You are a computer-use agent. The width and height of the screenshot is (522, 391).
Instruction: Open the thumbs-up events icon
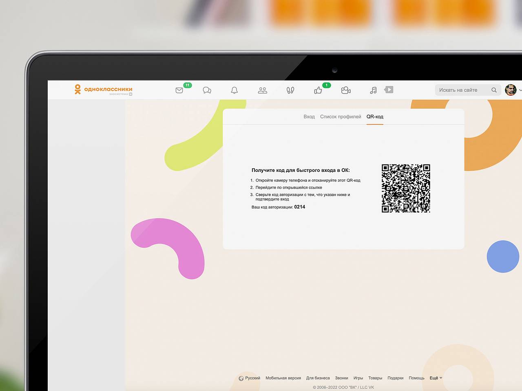click(x=318, y=90)
